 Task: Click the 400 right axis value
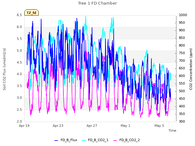click(x=182, y=106)
